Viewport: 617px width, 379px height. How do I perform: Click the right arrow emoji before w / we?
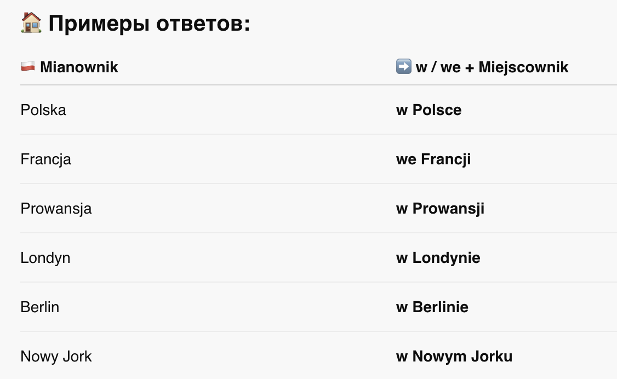tap(404, 66)
